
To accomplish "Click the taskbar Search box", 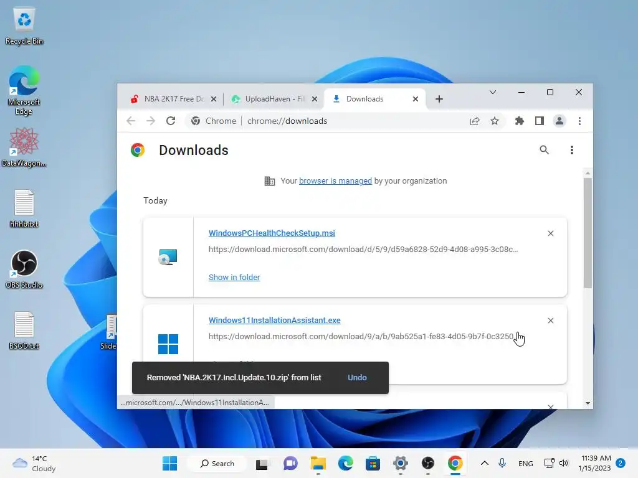I will tap(217, 463).
